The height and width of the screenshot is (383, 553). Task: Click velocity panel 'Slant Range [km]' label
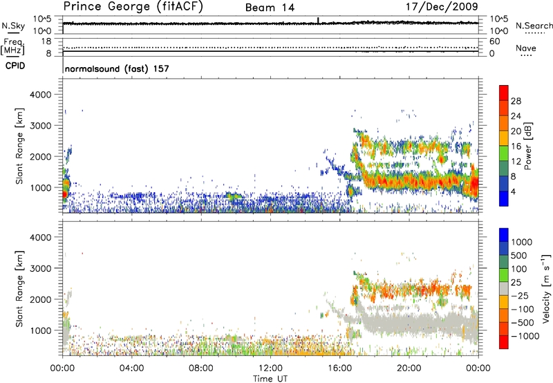pyautogui.click(x=20, y=289)
